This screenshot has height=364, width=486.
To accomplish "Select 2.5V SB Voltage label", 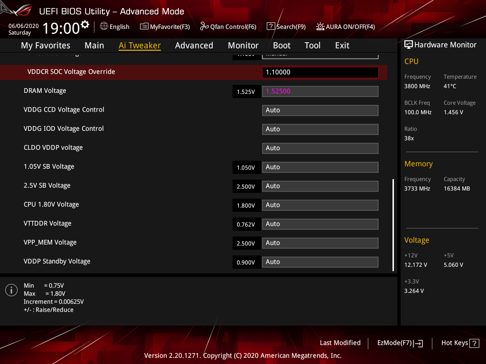I will (47, 185).
